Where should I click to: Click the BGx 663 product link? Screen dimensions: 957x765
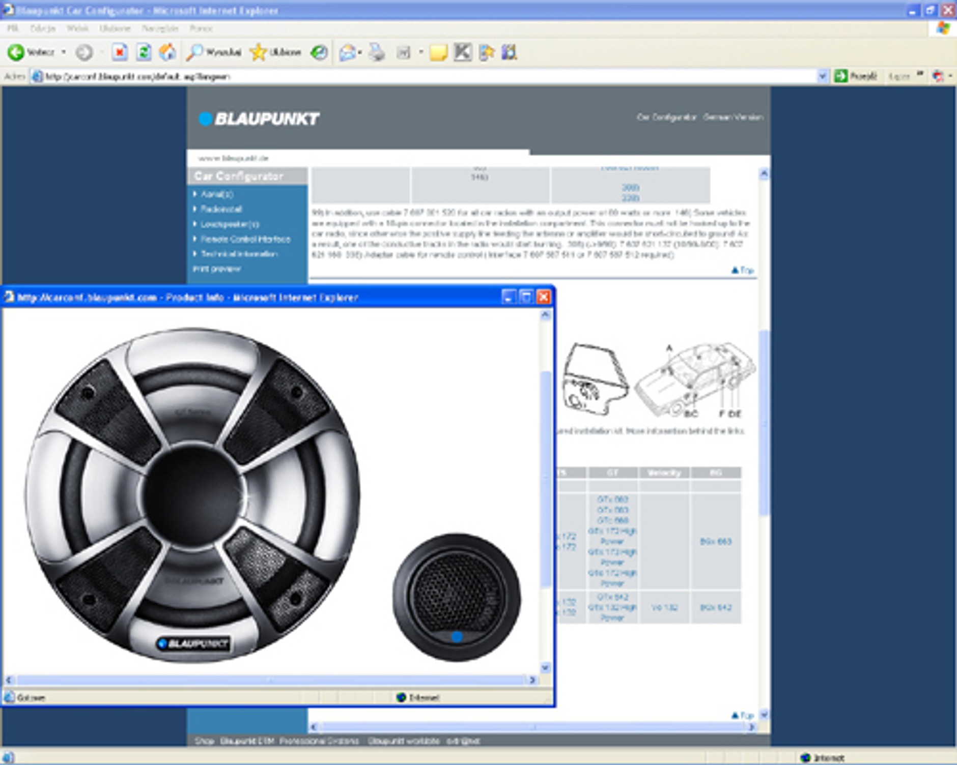715,542
